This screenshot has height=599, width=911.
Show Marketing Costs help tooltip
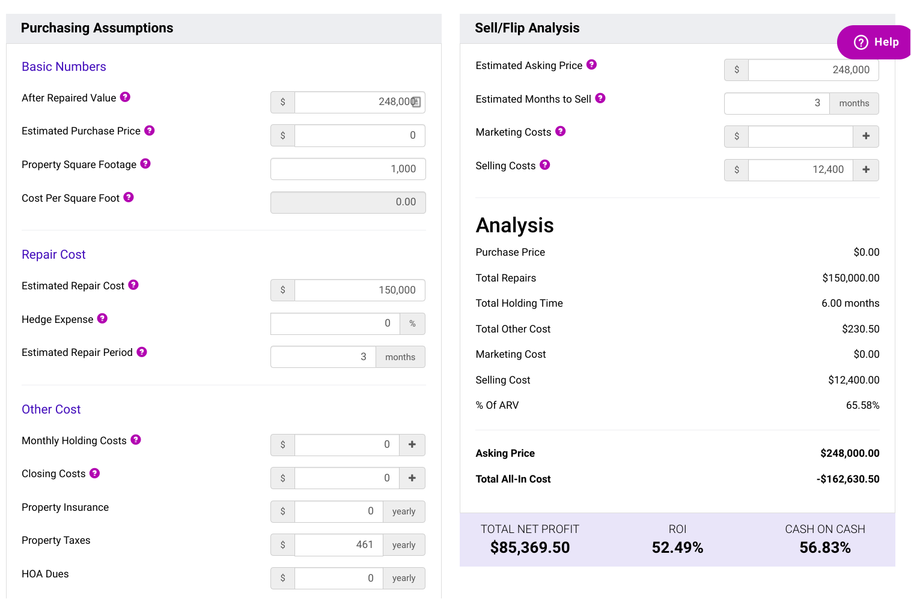561,131
